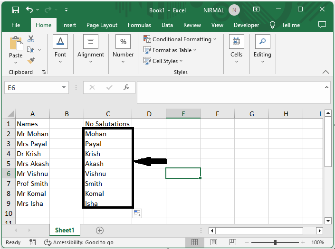Open the Name Box dropdown arrow
The width and height of the screenshot is (335, 249).
tap(64, 88)
